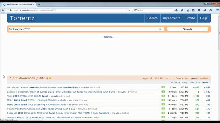Image resolution: width=220 pixels, height=123 pixels.
Task: Click verified badge for Do Lafzon Ki Kahani
Action: (163, 87)
